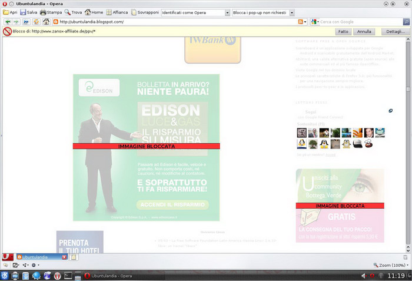Close the Ubuntulandia tab
The image size is (412, 281).
tap(64, 257)
